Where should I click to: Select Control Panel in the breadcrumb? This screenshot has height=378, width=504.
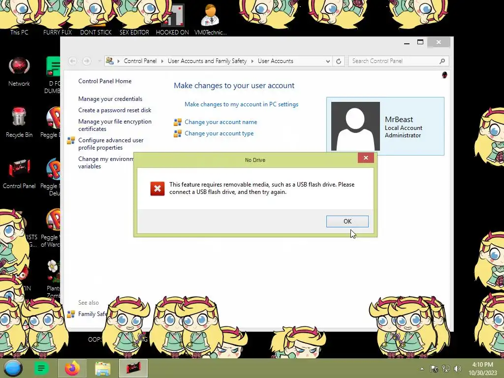(140, 61)
